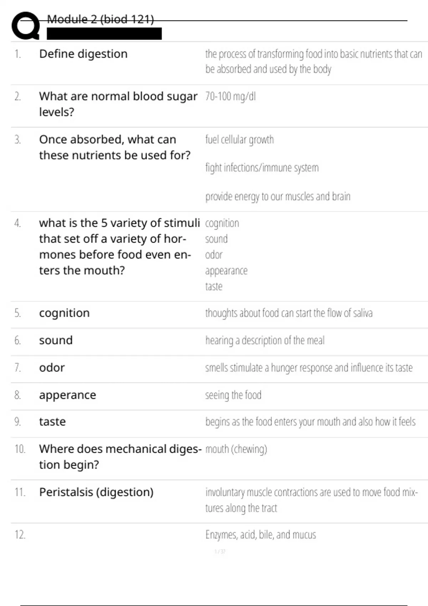
Task: Click the black redacted bar under the title
Action: pos(104,34)
